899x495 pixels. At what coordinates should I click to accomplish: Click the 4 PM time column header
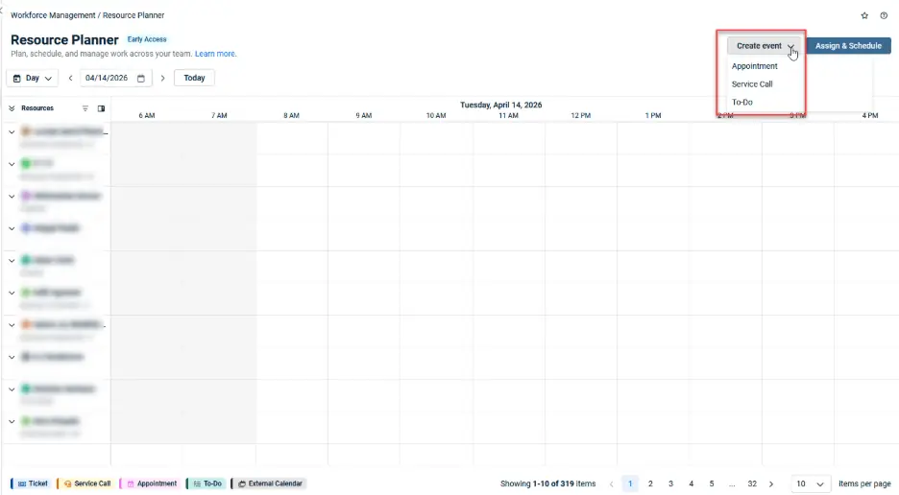tap(870, 116)
